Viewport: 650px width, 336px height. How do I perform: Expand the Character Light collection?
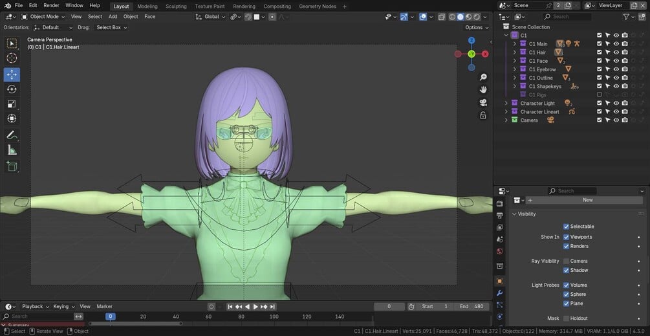tap(506, 104)
